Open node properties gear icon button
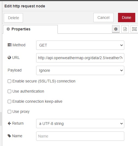The image size is (138, 146). (116, 29)
